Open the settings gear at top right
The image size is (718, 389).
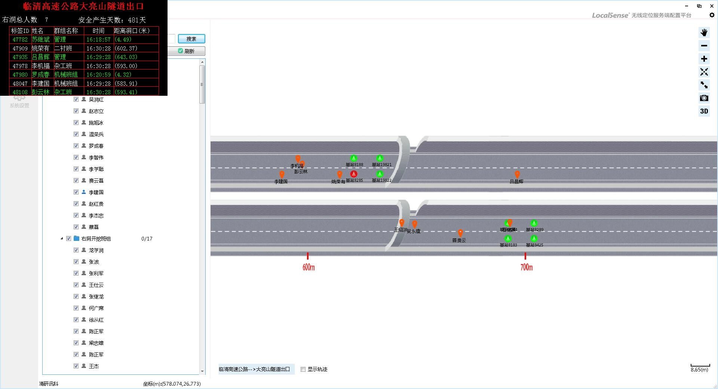point(712,15)
